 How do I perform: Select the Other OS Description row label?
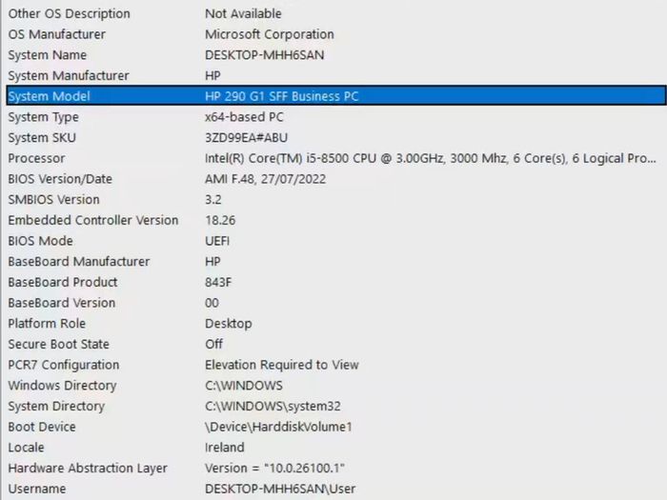click(x=69, y=13)
